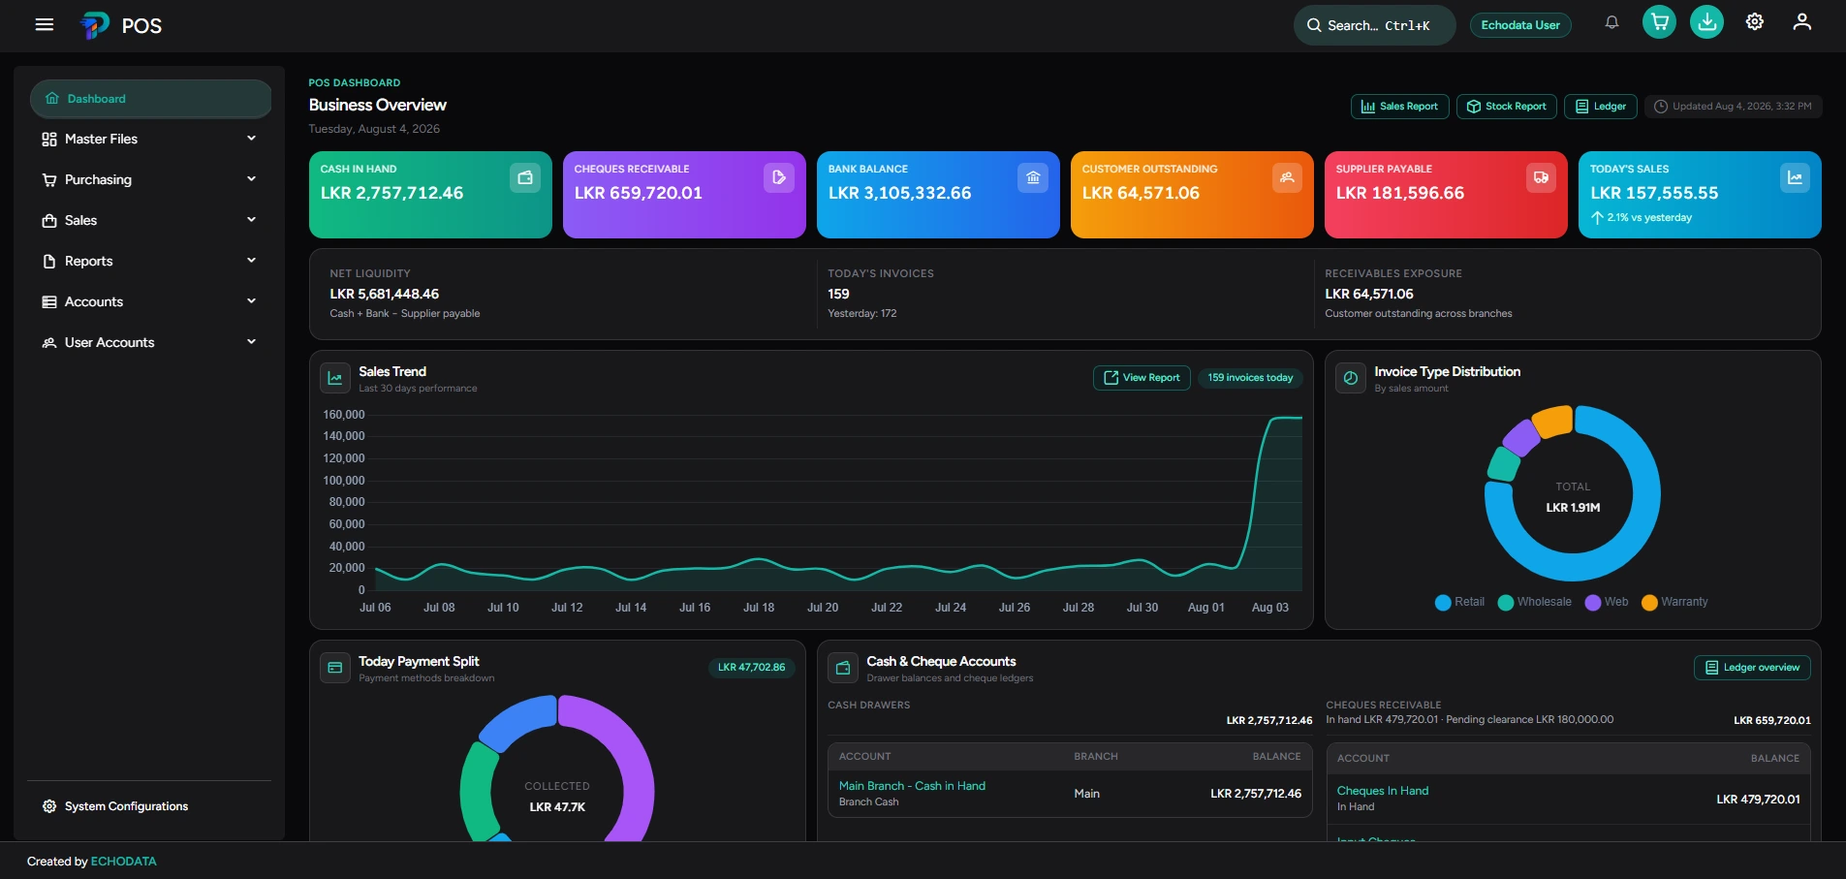
Task: Click the Wholesale legend color dot
Action: (x=1506, y=603)
